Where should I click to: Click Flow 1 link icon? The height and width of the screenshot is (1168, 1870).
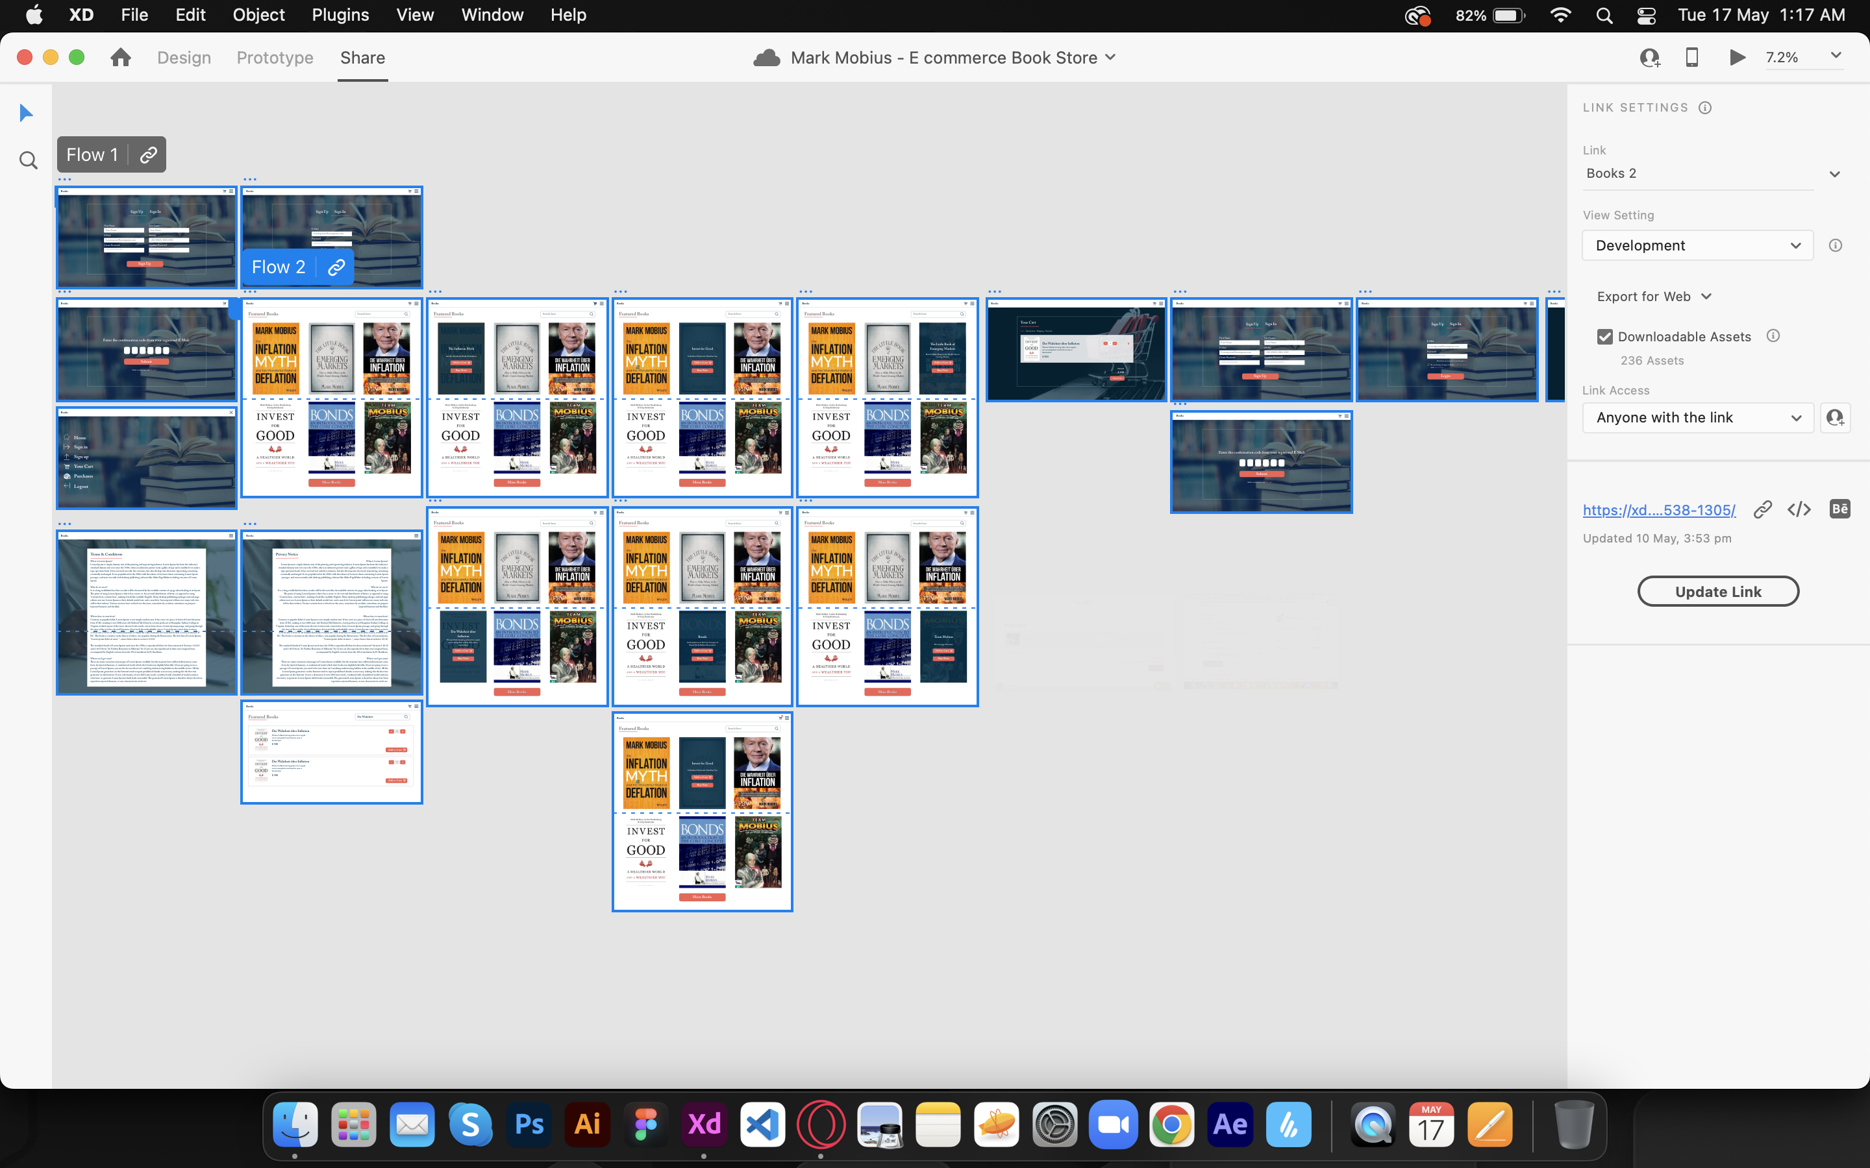tap(148, 155)
